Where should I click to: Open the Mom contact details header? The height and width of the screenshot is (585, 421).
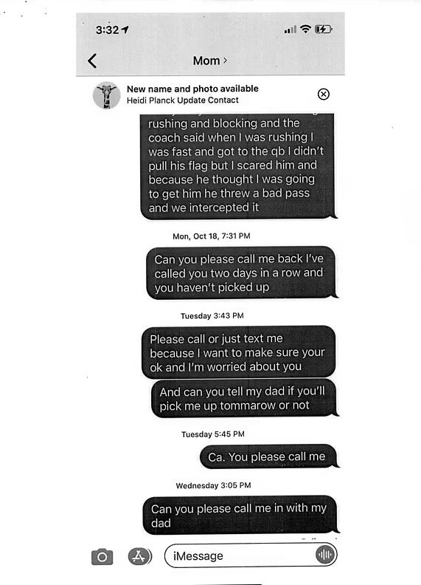pyautogui.click(x=209, y=61)
